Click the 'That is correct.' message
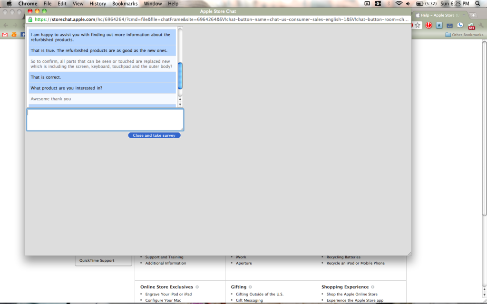The image size is (487, 304). click(x=102, y=77)
